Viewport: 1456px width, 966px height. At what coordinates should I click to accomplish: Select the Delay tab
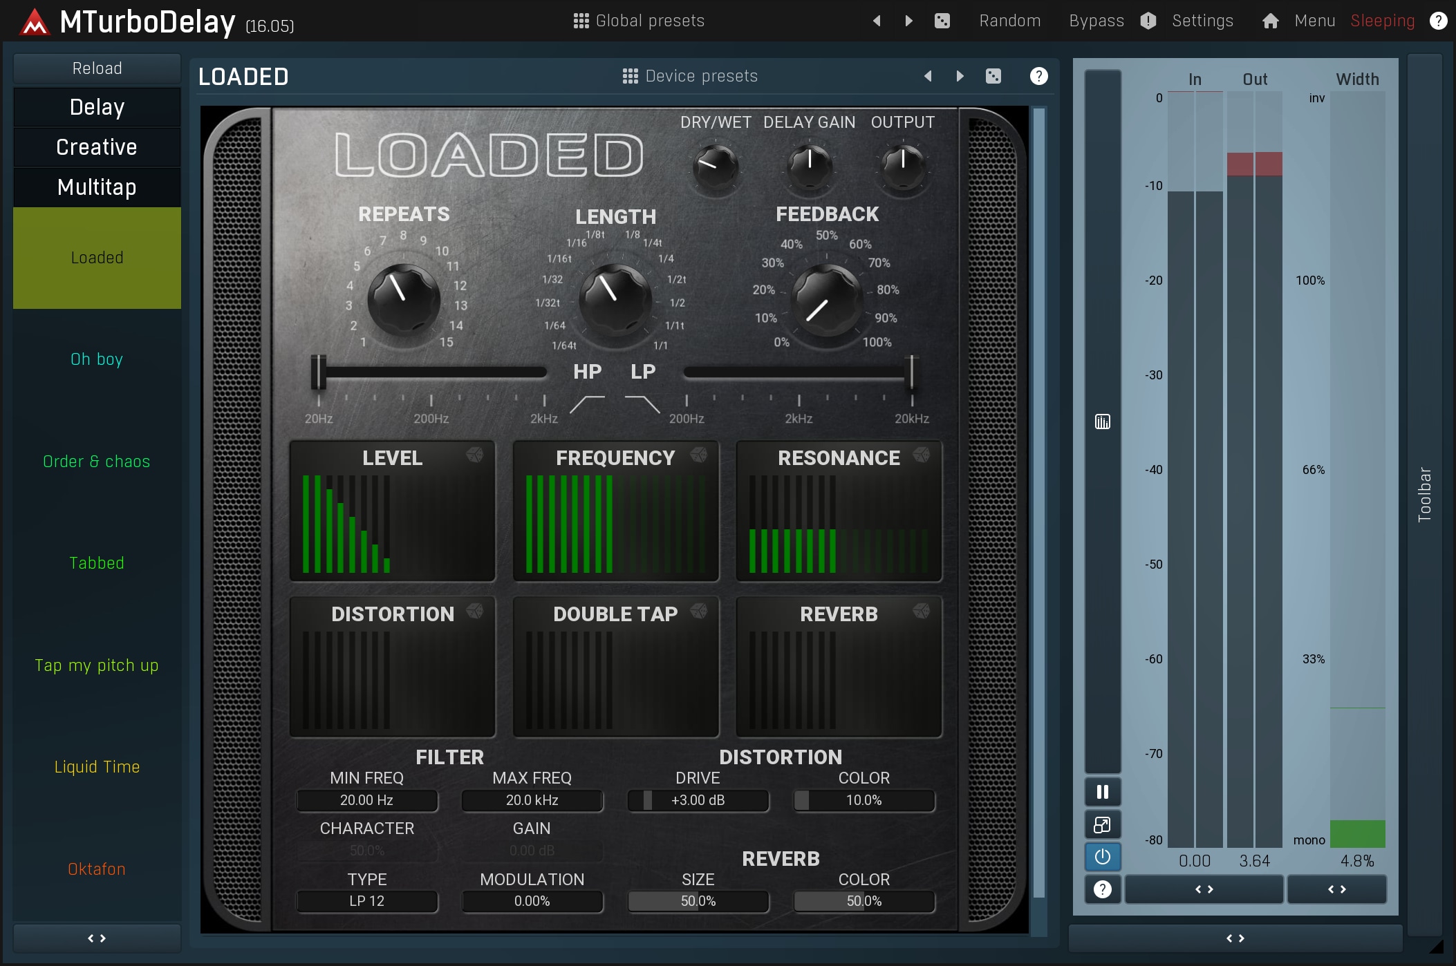point(97,107)
